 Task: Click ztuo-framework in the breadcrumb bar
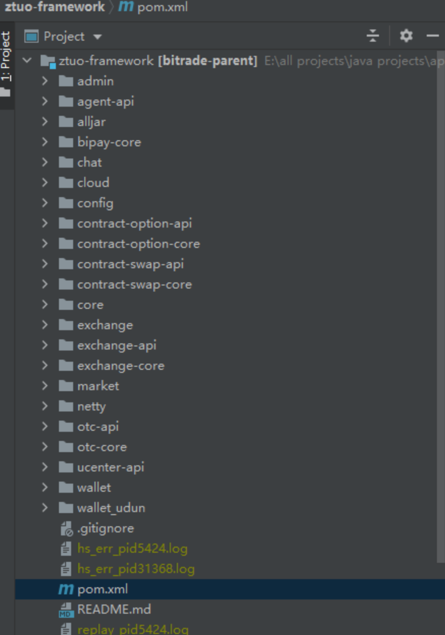(54, 8)
